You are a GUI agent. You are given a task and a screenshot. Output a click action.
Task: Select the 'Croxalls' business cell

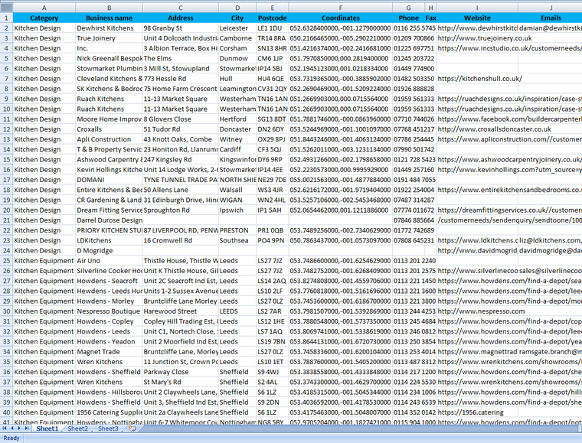click(109, 129)
